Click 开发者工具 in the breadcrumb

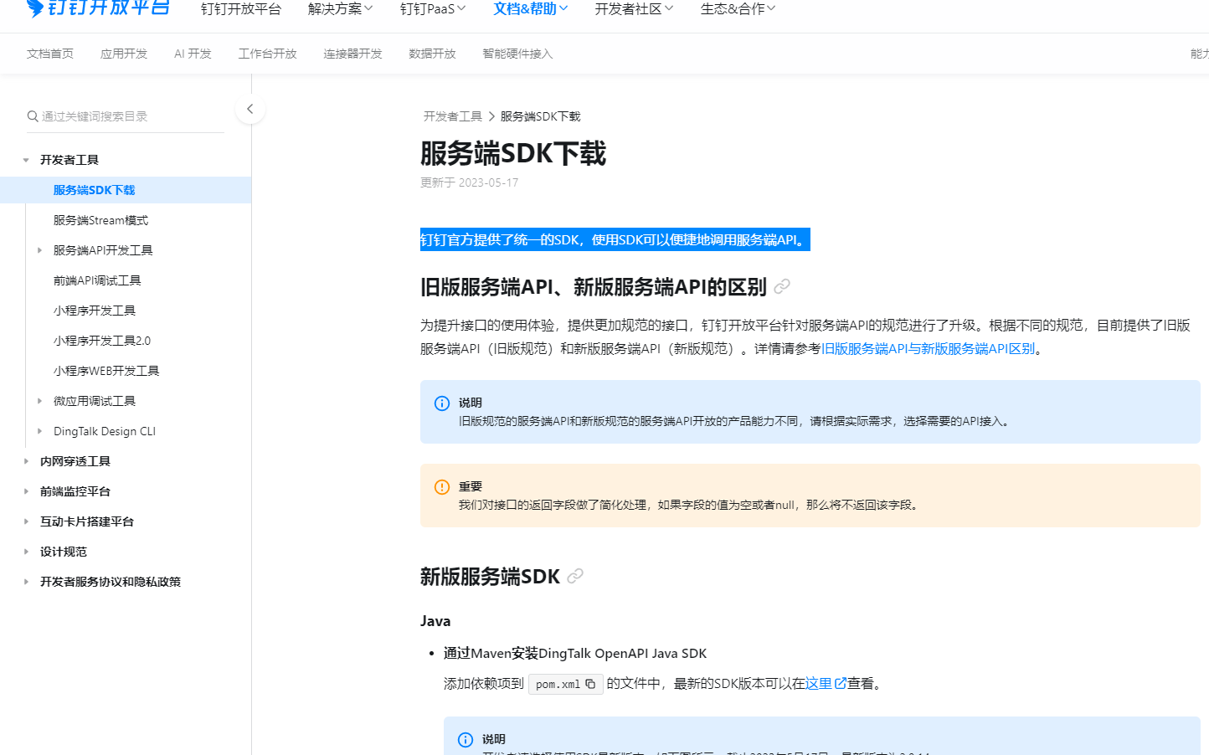point(453,116)
